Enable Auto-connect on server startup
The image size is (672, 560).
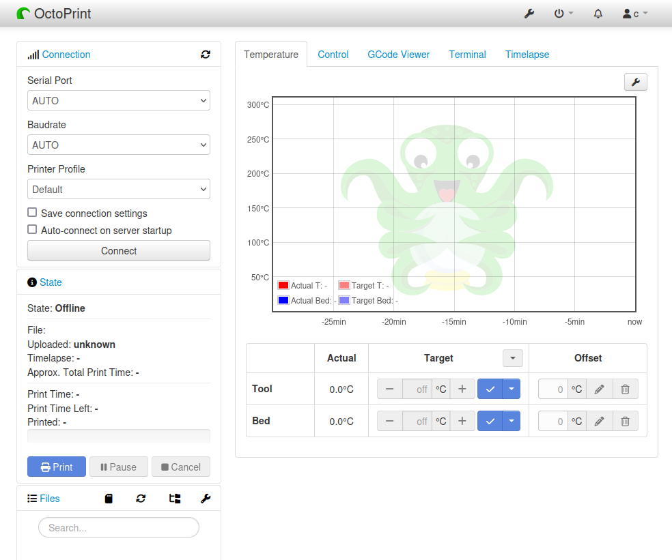32,229
